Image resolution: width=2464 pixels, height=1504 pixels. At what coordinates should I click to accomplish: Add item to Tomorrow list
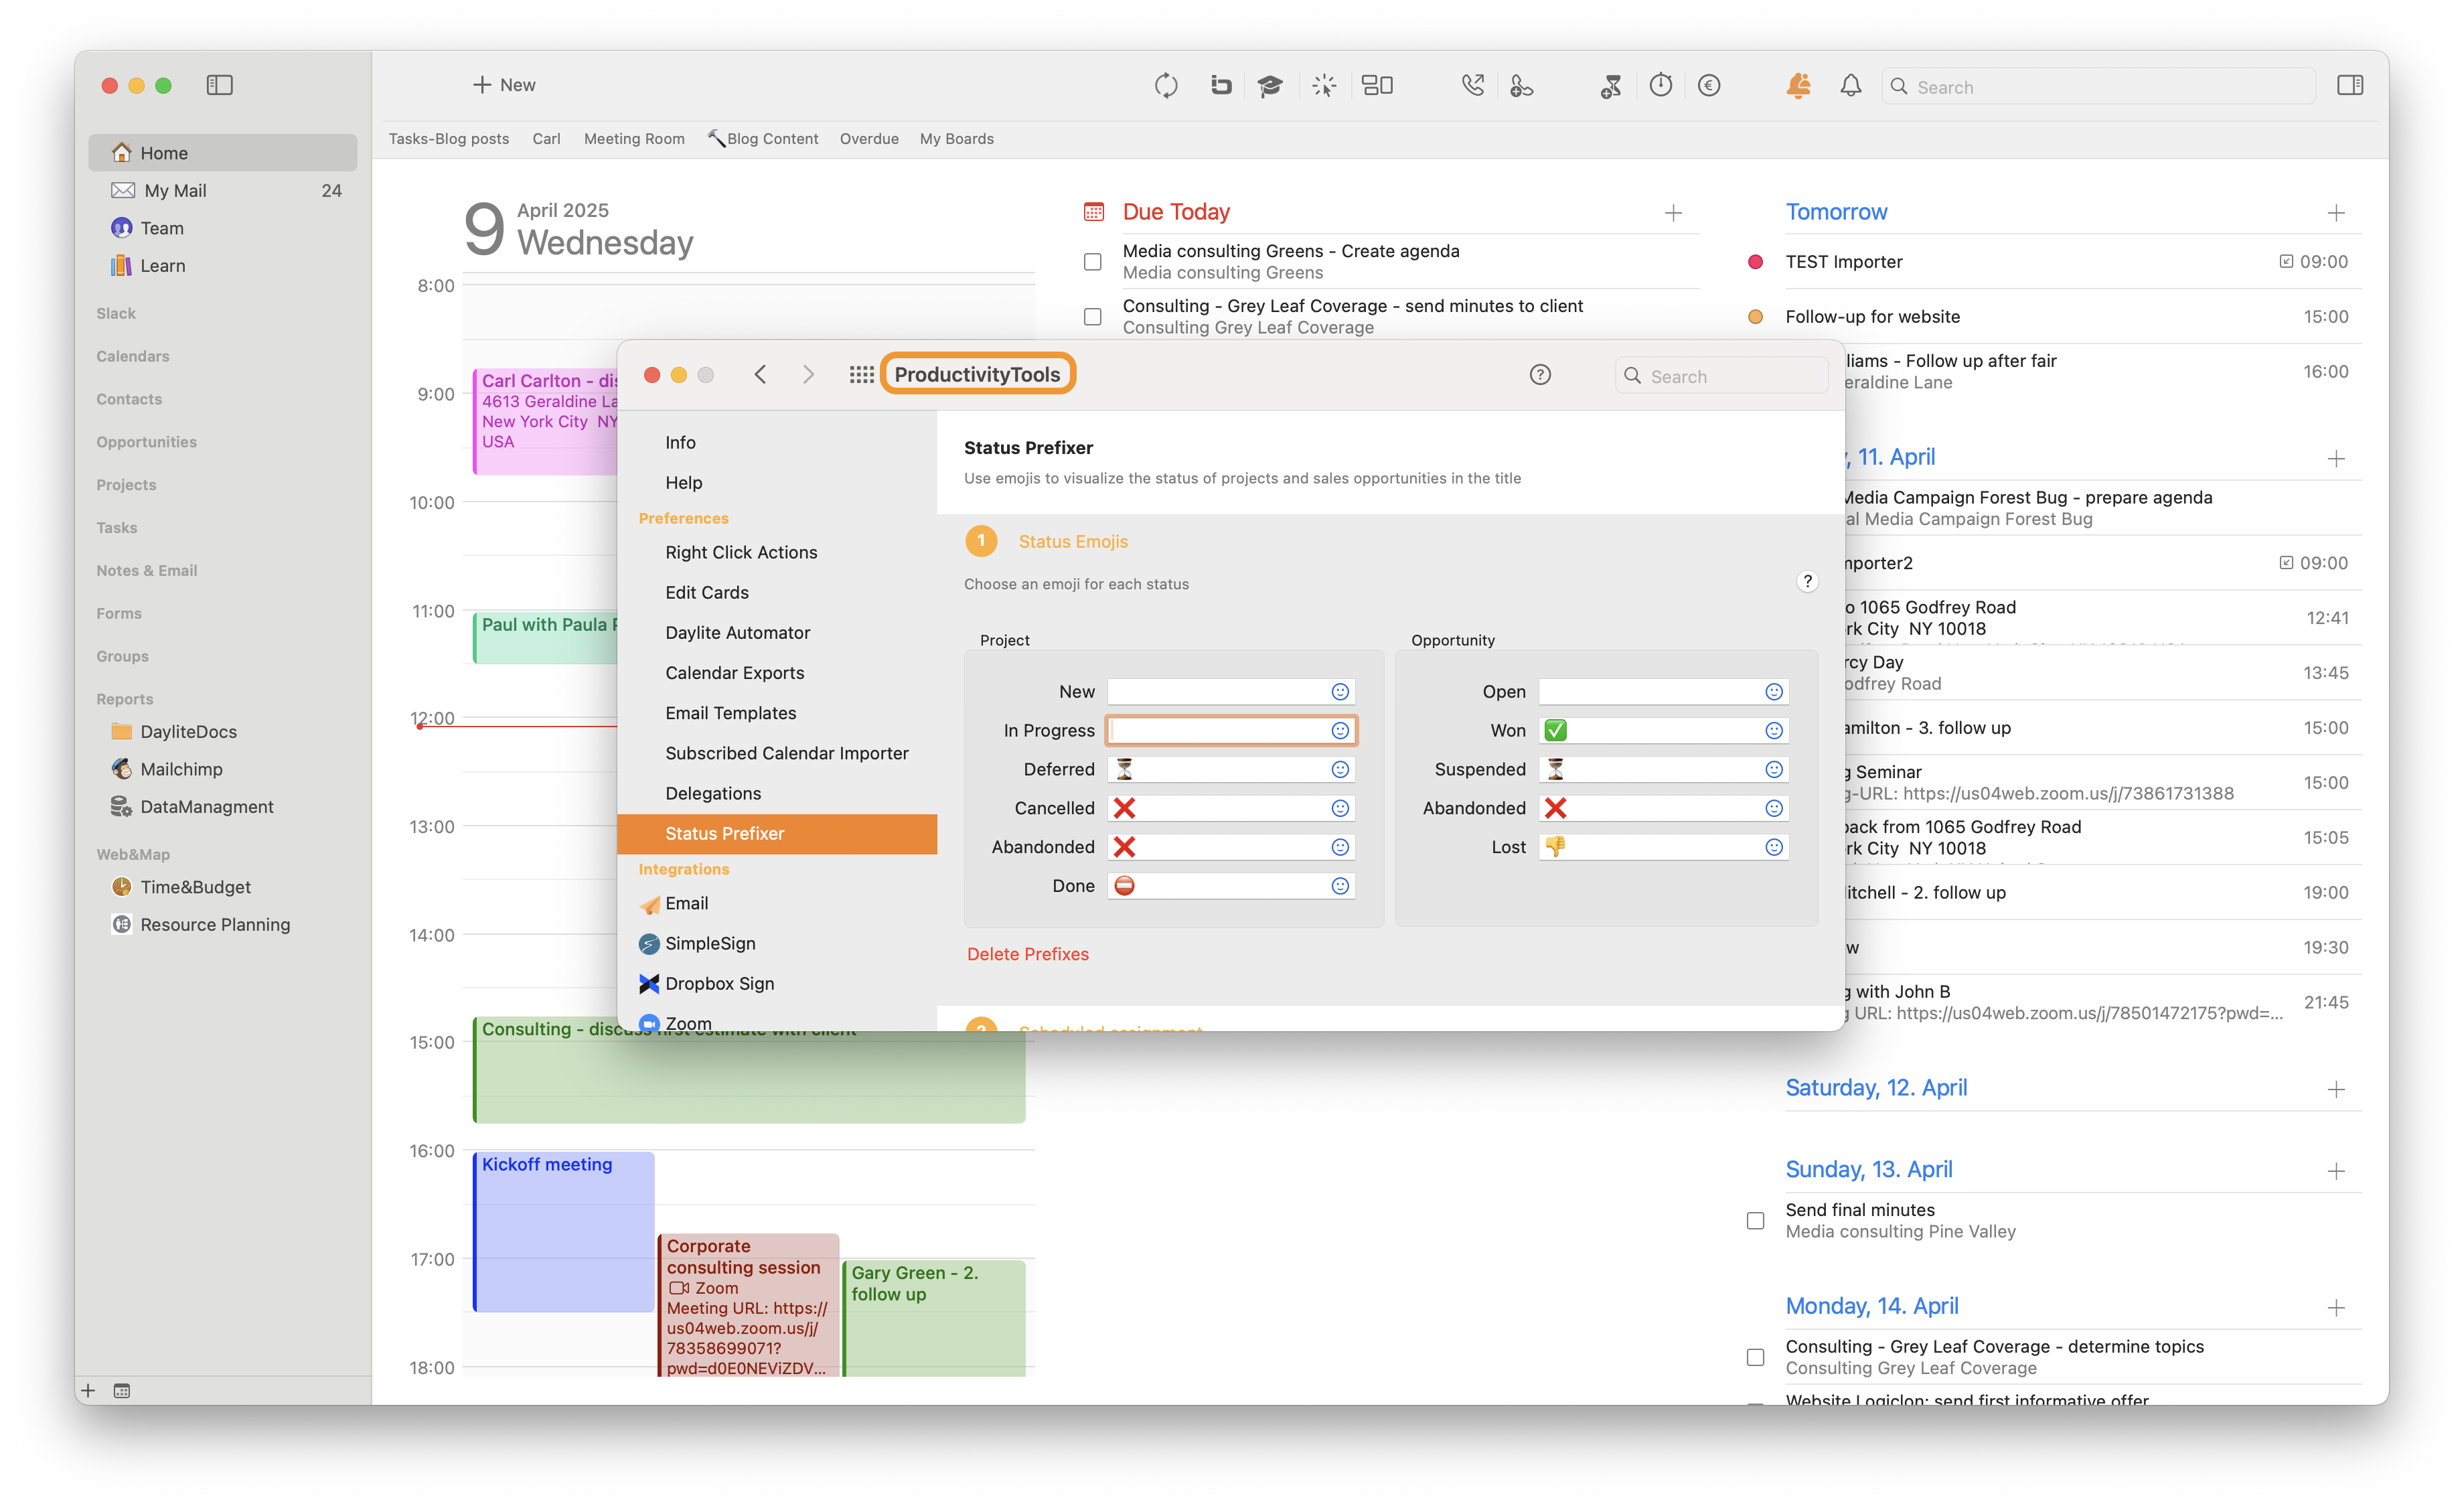point(2336,213)
